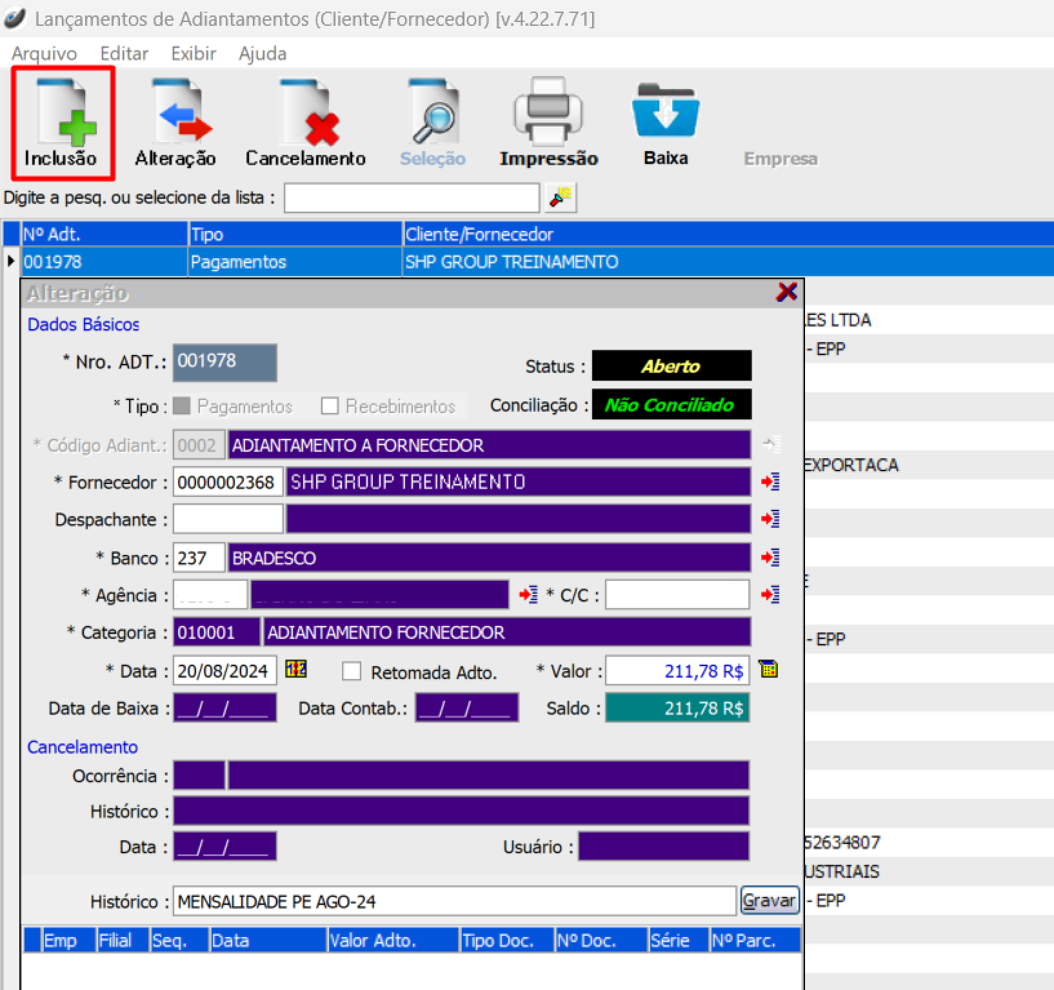The height and width of the screenshot is (990, 1054).
Task: Open the Exibir menu
Action: (x=193, y=54)
